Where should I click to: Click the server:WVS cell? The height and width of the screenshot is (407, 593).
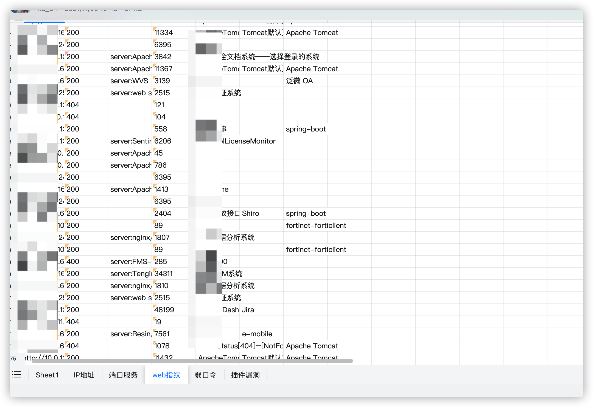click(129, 81)
